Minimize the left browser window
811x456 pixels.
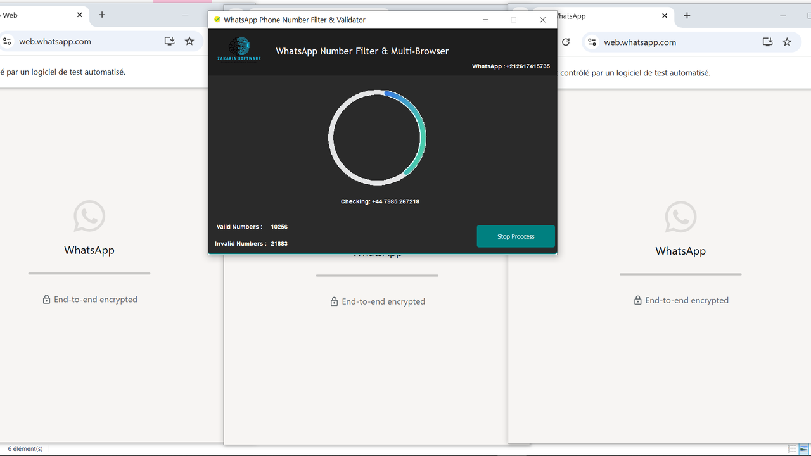(185, 15)
